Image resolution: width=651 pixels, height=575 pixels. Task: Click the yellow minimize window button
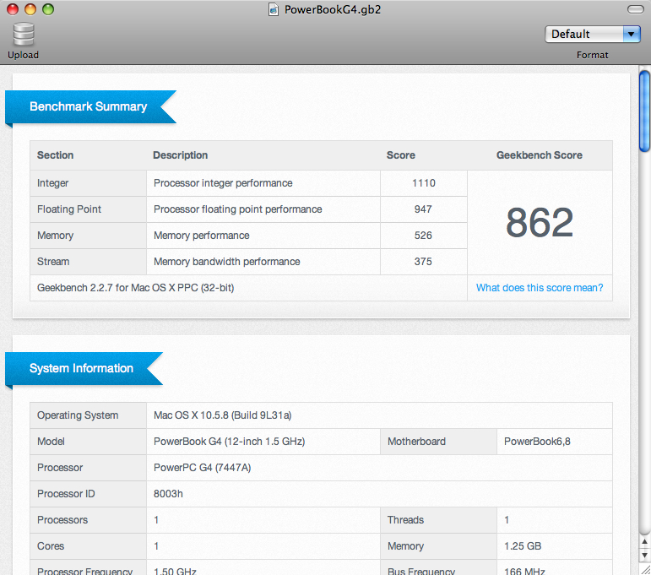coord(30,9)
